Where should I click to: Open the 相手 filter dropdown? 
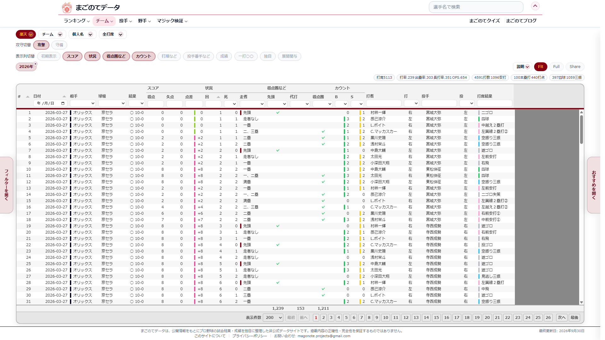point(83,103)
